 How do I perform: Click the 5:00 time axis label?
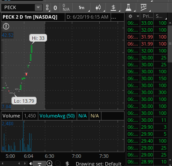10,156
